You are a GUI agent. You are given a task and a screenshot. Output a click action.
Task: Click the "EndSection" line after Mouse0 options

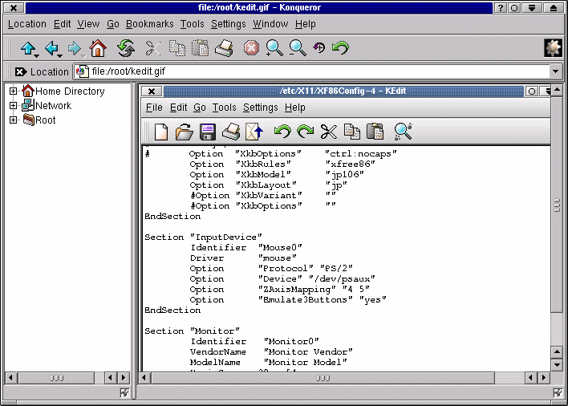[172, 310]
